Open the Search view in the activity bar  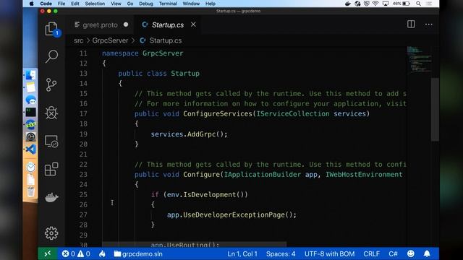click(51, 56)
